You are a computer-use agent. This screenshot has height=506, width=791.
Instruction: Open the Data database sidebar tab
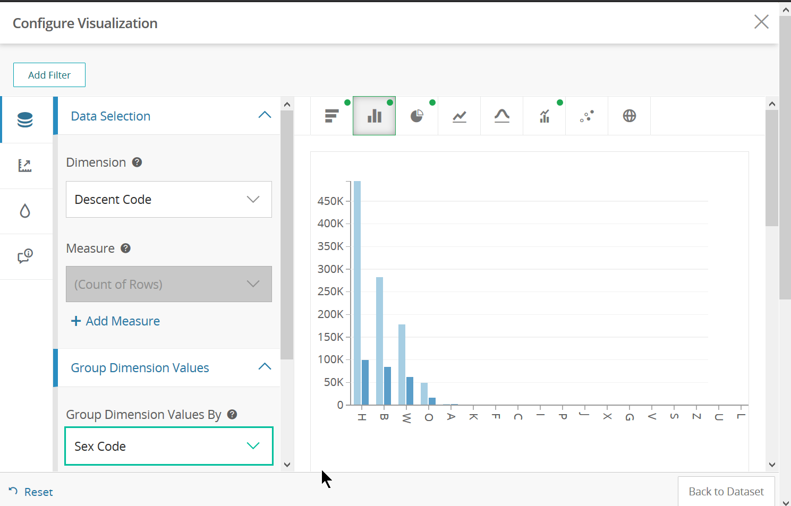coord(25,120)
